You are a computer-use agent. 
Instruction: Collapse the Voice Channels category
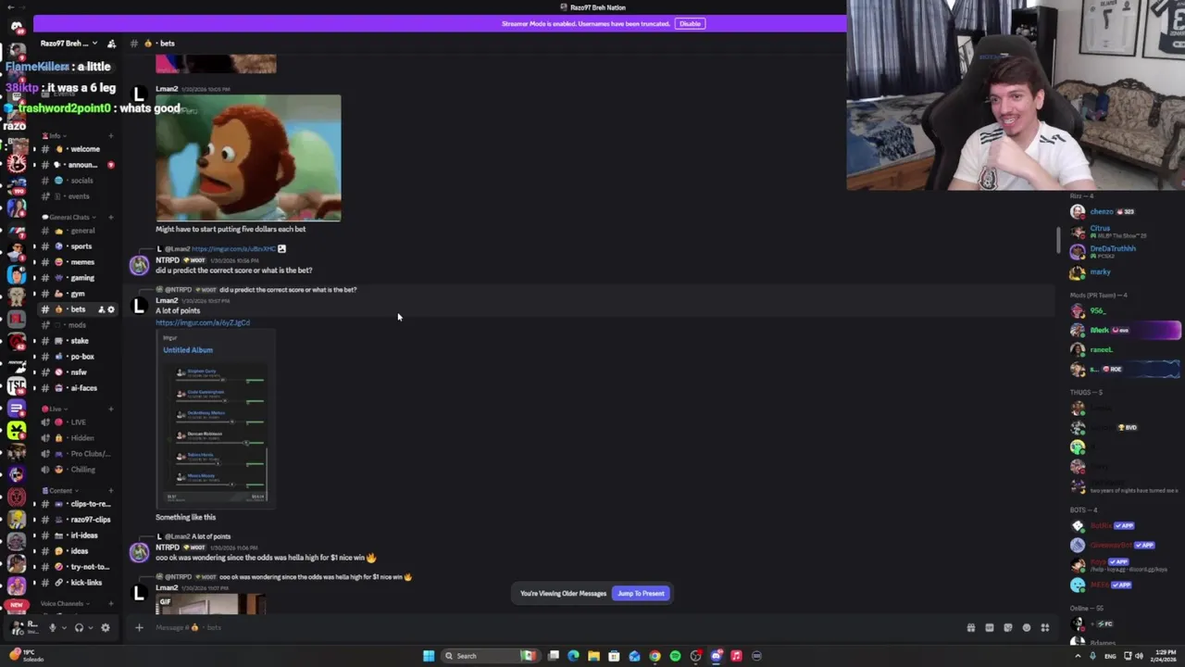tap(63, 604)
